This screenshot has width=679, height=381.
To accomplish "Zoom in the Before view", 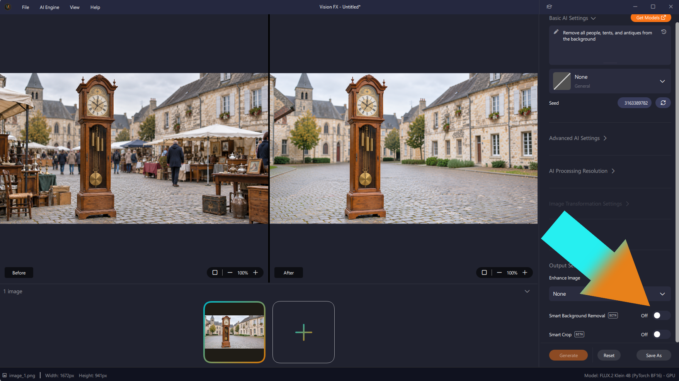I will coord(255,273).
